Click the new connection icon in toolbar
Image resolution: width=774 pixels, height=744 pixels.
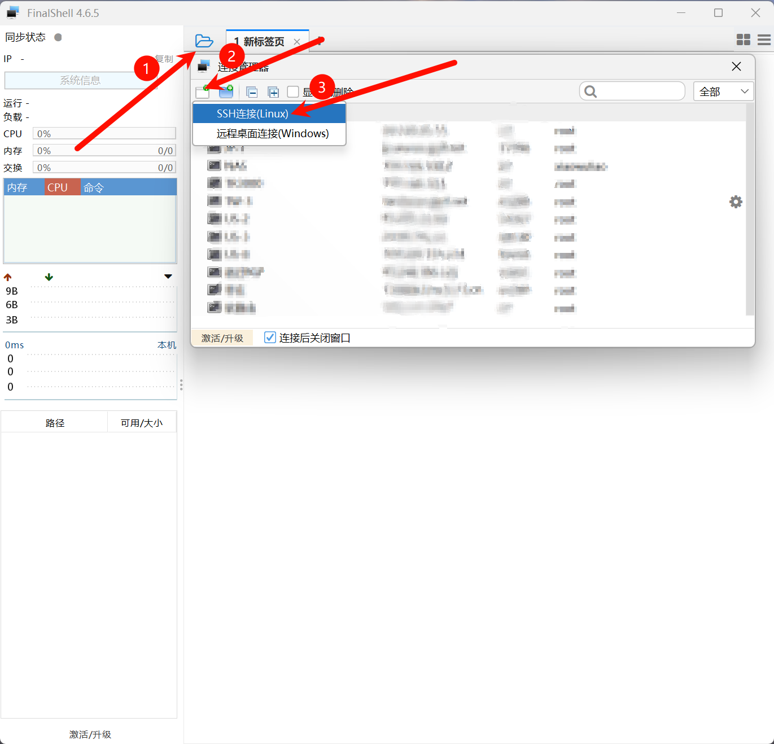pyautogui.click(x=203, y=92)
